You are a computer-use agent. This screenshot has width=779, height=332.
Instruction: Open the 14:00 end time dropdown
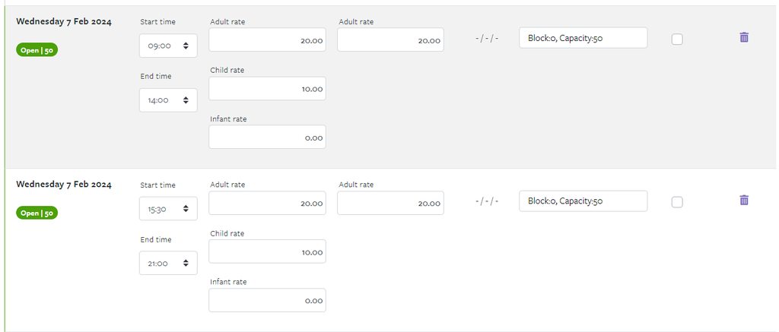tap(168, 100)
